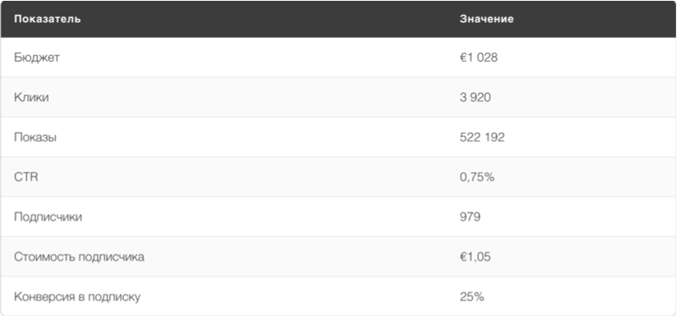Click empty area of Подписчики row
Screen dimensions: 677x316
pos(259,217)
